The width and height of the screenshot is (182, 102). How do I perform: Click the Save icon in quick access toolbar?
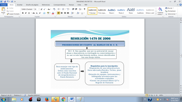click(x=5, y=1)
